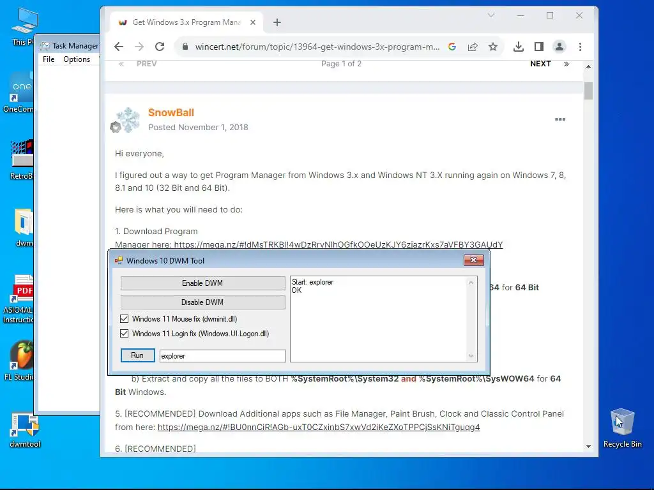654x490 pixels.
Task: Select This PC desktop icon
Action: pyautogui.click(x=24, y=26)
